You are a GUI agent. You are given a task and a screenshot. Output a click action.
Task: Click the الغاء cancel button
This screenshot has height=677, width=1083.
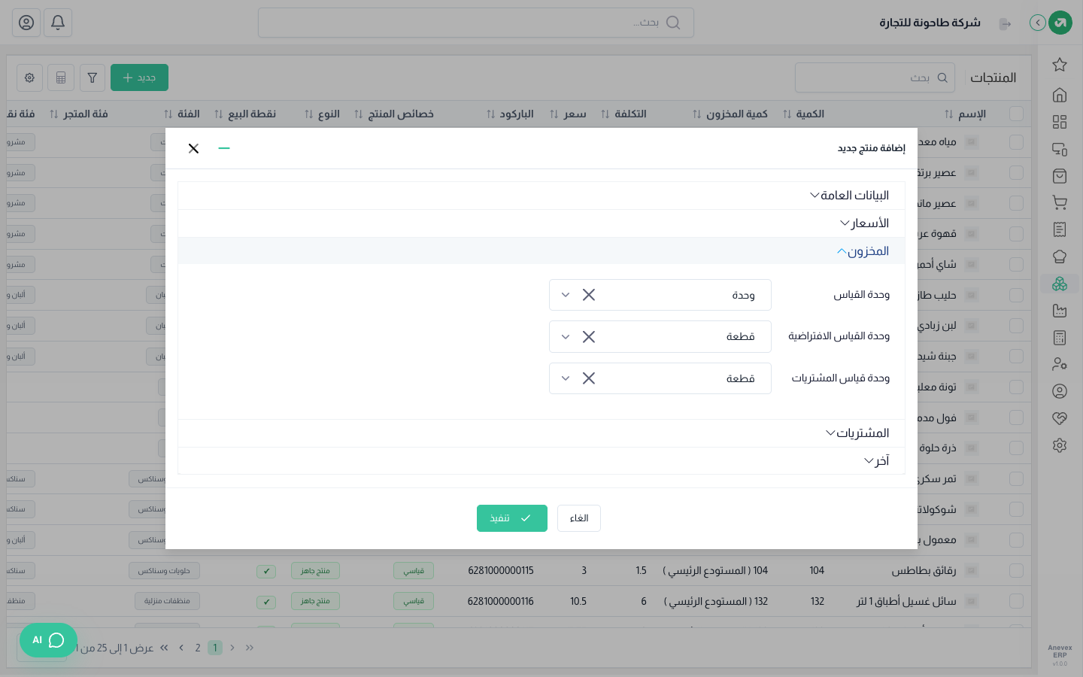(x=579, y=518)
